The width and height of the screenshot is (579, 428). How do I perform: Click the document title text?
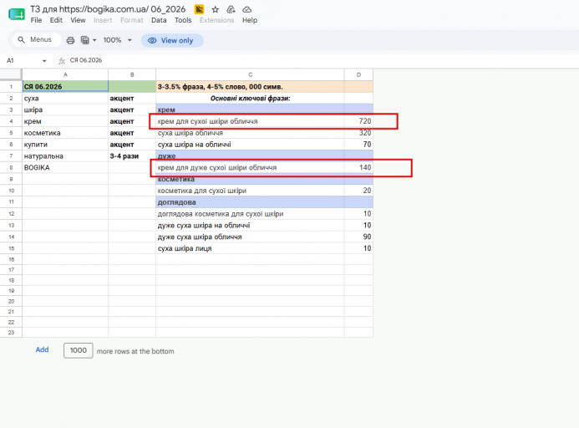108,9
